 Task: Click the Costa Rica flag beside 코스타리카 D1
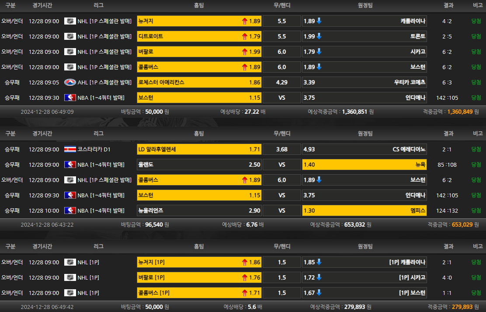point(70,149)
